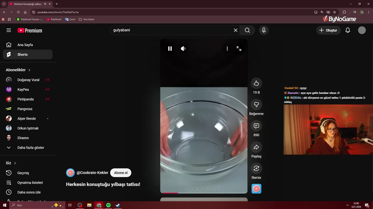The height and width of the screenshot is (209, 373).
Task: Subscribe with the Abone ol button
Action: tap(121, 173)
